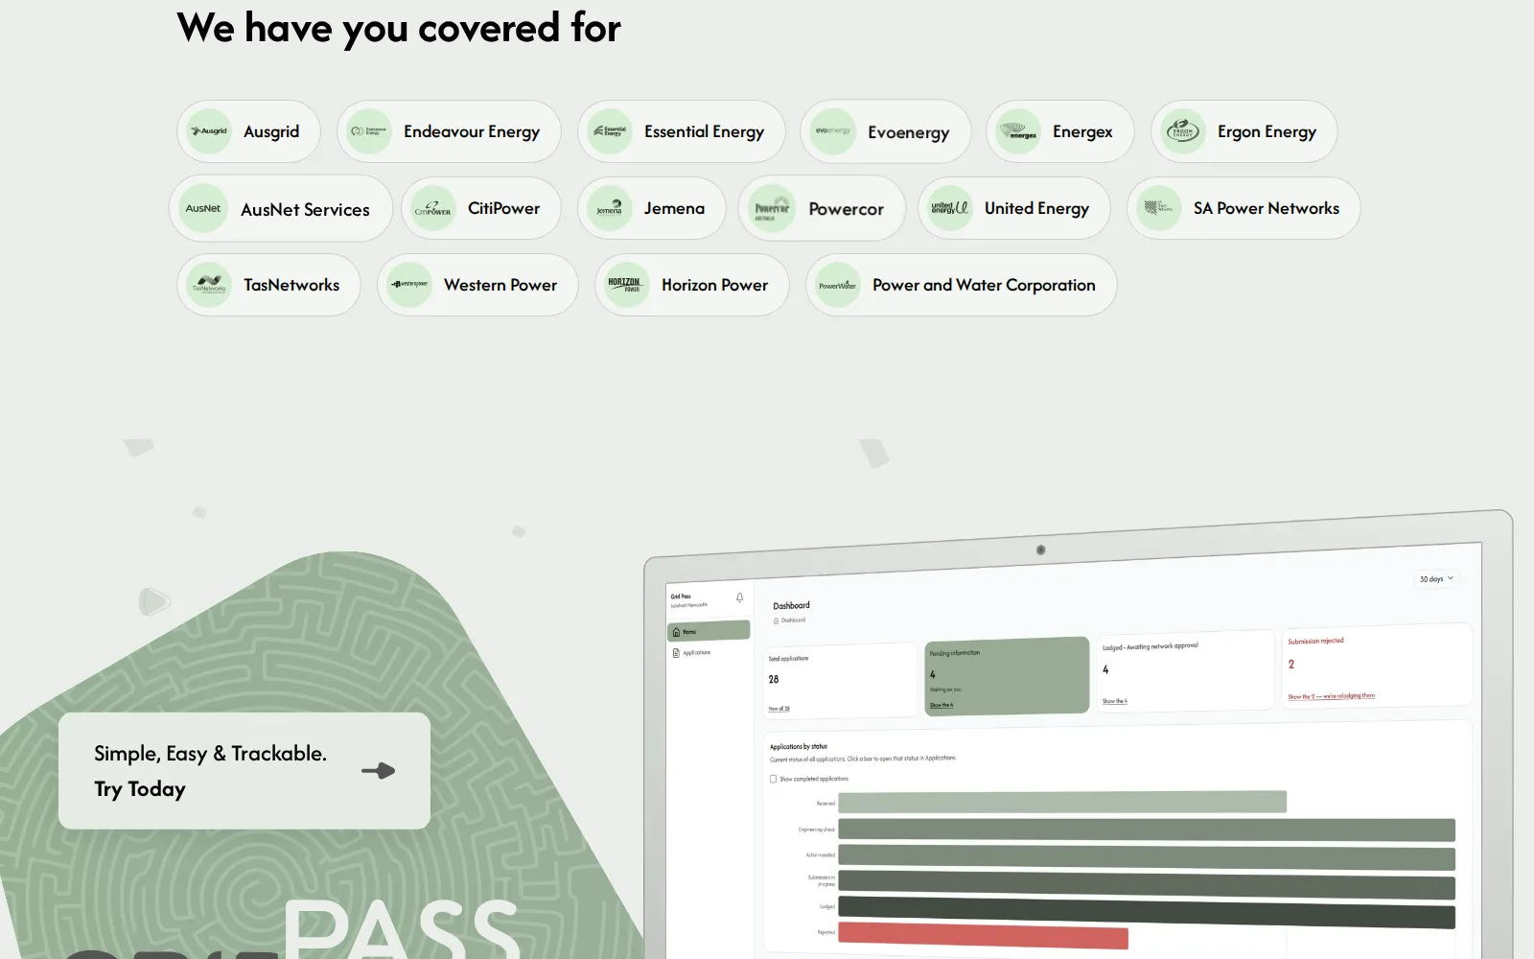Click the SA Power Networks logo icon

tap(1159, 208)
